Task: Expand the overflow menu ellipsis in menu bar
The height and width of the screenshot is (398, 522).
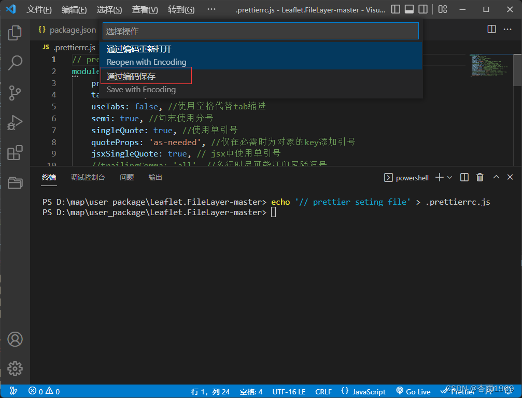Action: tap(211, 9)
